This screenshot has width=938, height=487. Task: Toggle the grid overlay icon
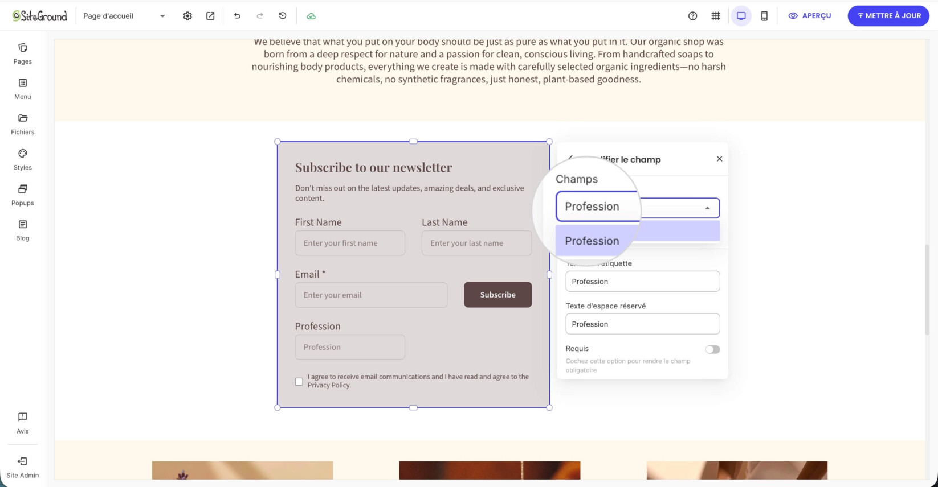coord(716,16)
